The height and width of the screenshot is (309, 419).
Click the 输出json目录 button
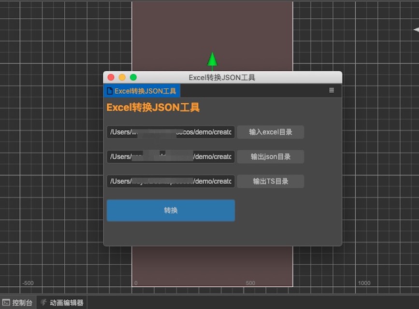[270, 156]
